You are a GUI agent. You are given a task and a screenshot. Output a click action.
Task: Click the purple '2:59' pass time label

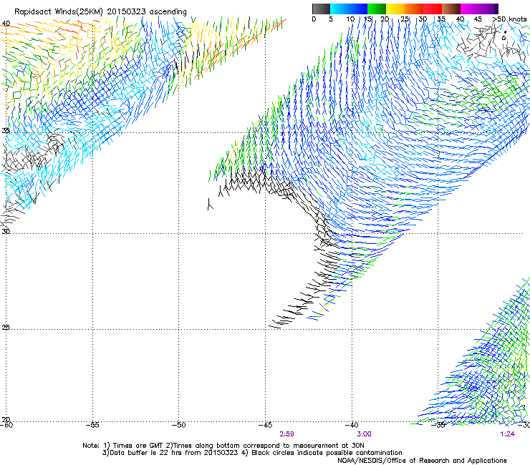[286, 434]
